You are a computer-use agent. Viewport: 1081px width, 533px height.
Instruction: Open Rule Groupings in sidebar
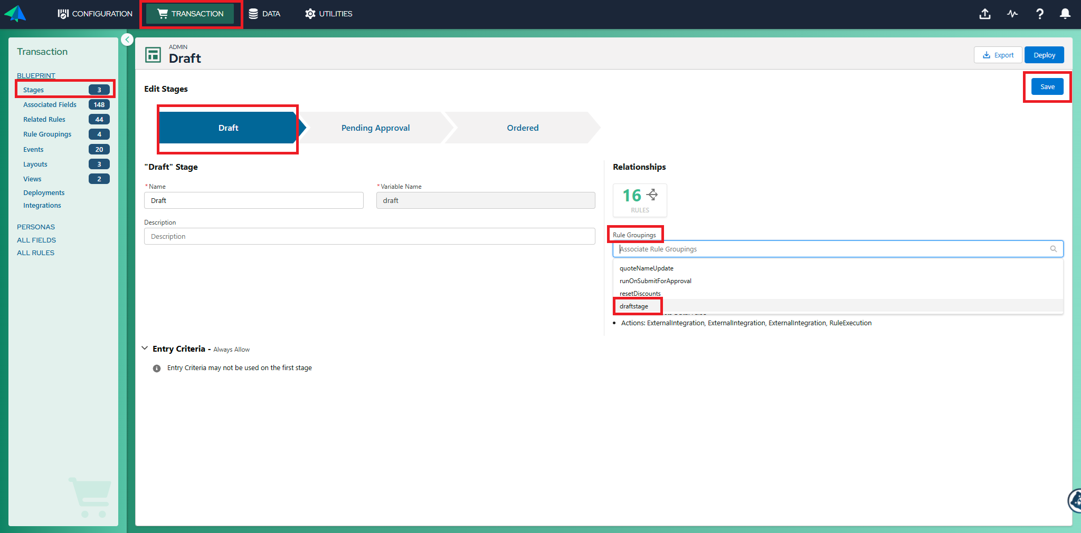[x=47, y=134]
